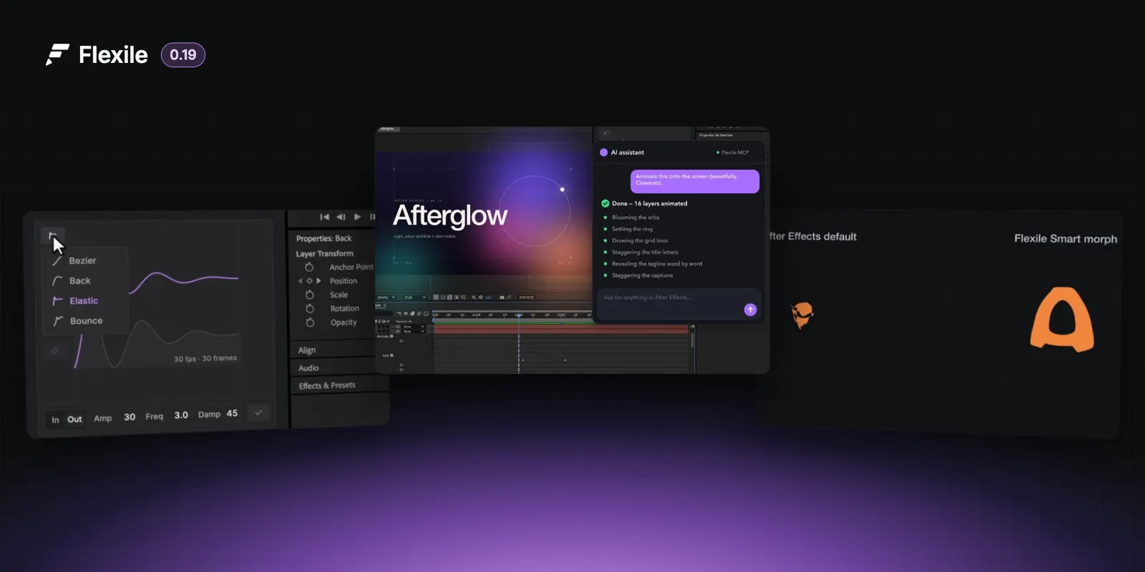Step back one frame in preview controls
Image resolution: width=1145 pixels, height=572 pixels.
point(341,217)
